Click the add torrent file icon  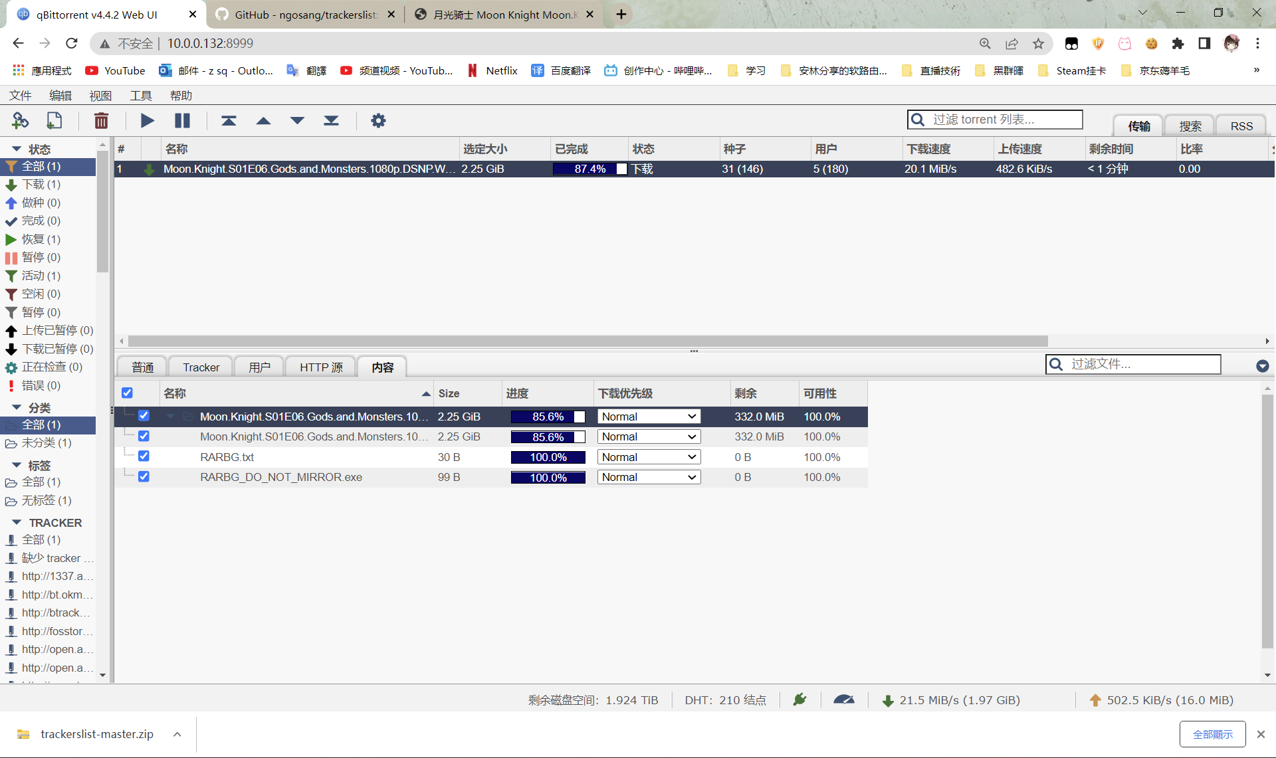54,120
